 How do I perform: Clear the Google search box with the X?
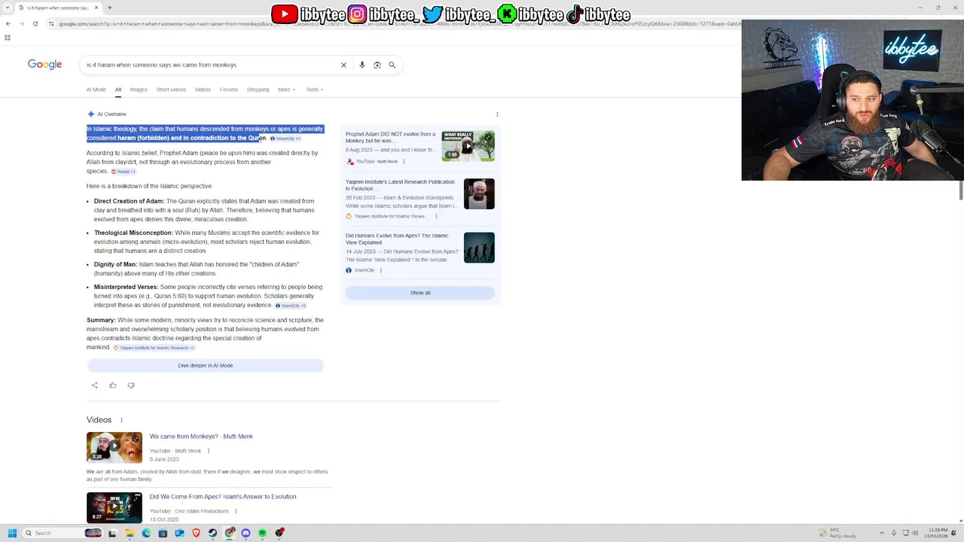(343, 65)
